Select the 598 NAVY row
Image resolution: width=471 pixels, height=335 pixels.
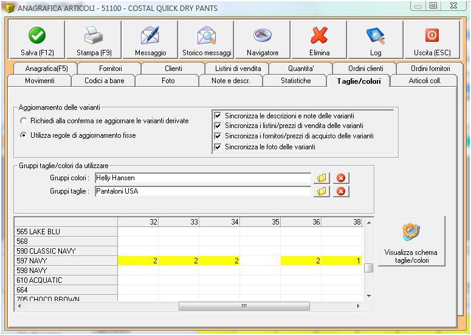66,271
